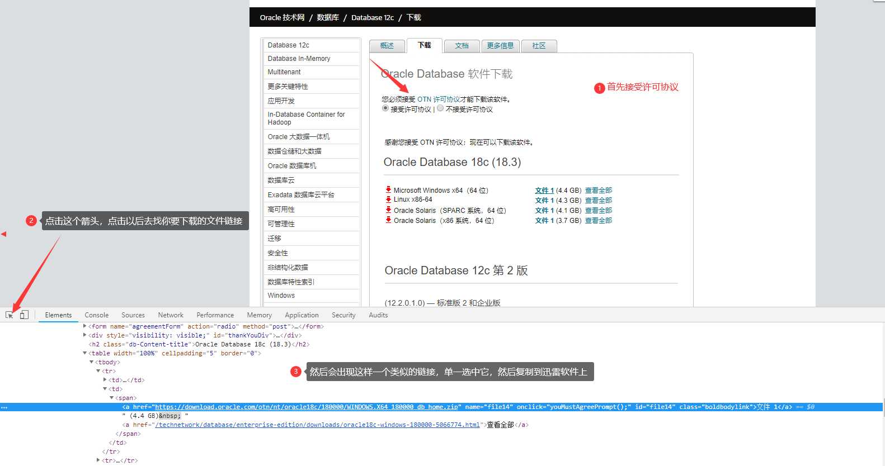
Task: Click the 数据库 breadcrumb link
Action: click(x=328, y=17)
